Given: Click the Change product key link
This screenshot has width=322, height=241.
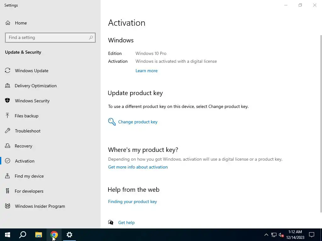Looking at the screenshot, I should [138, 122].
